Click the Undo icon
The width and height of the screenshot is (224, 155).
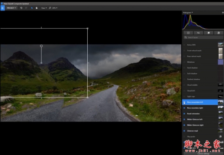coord(21,7)
